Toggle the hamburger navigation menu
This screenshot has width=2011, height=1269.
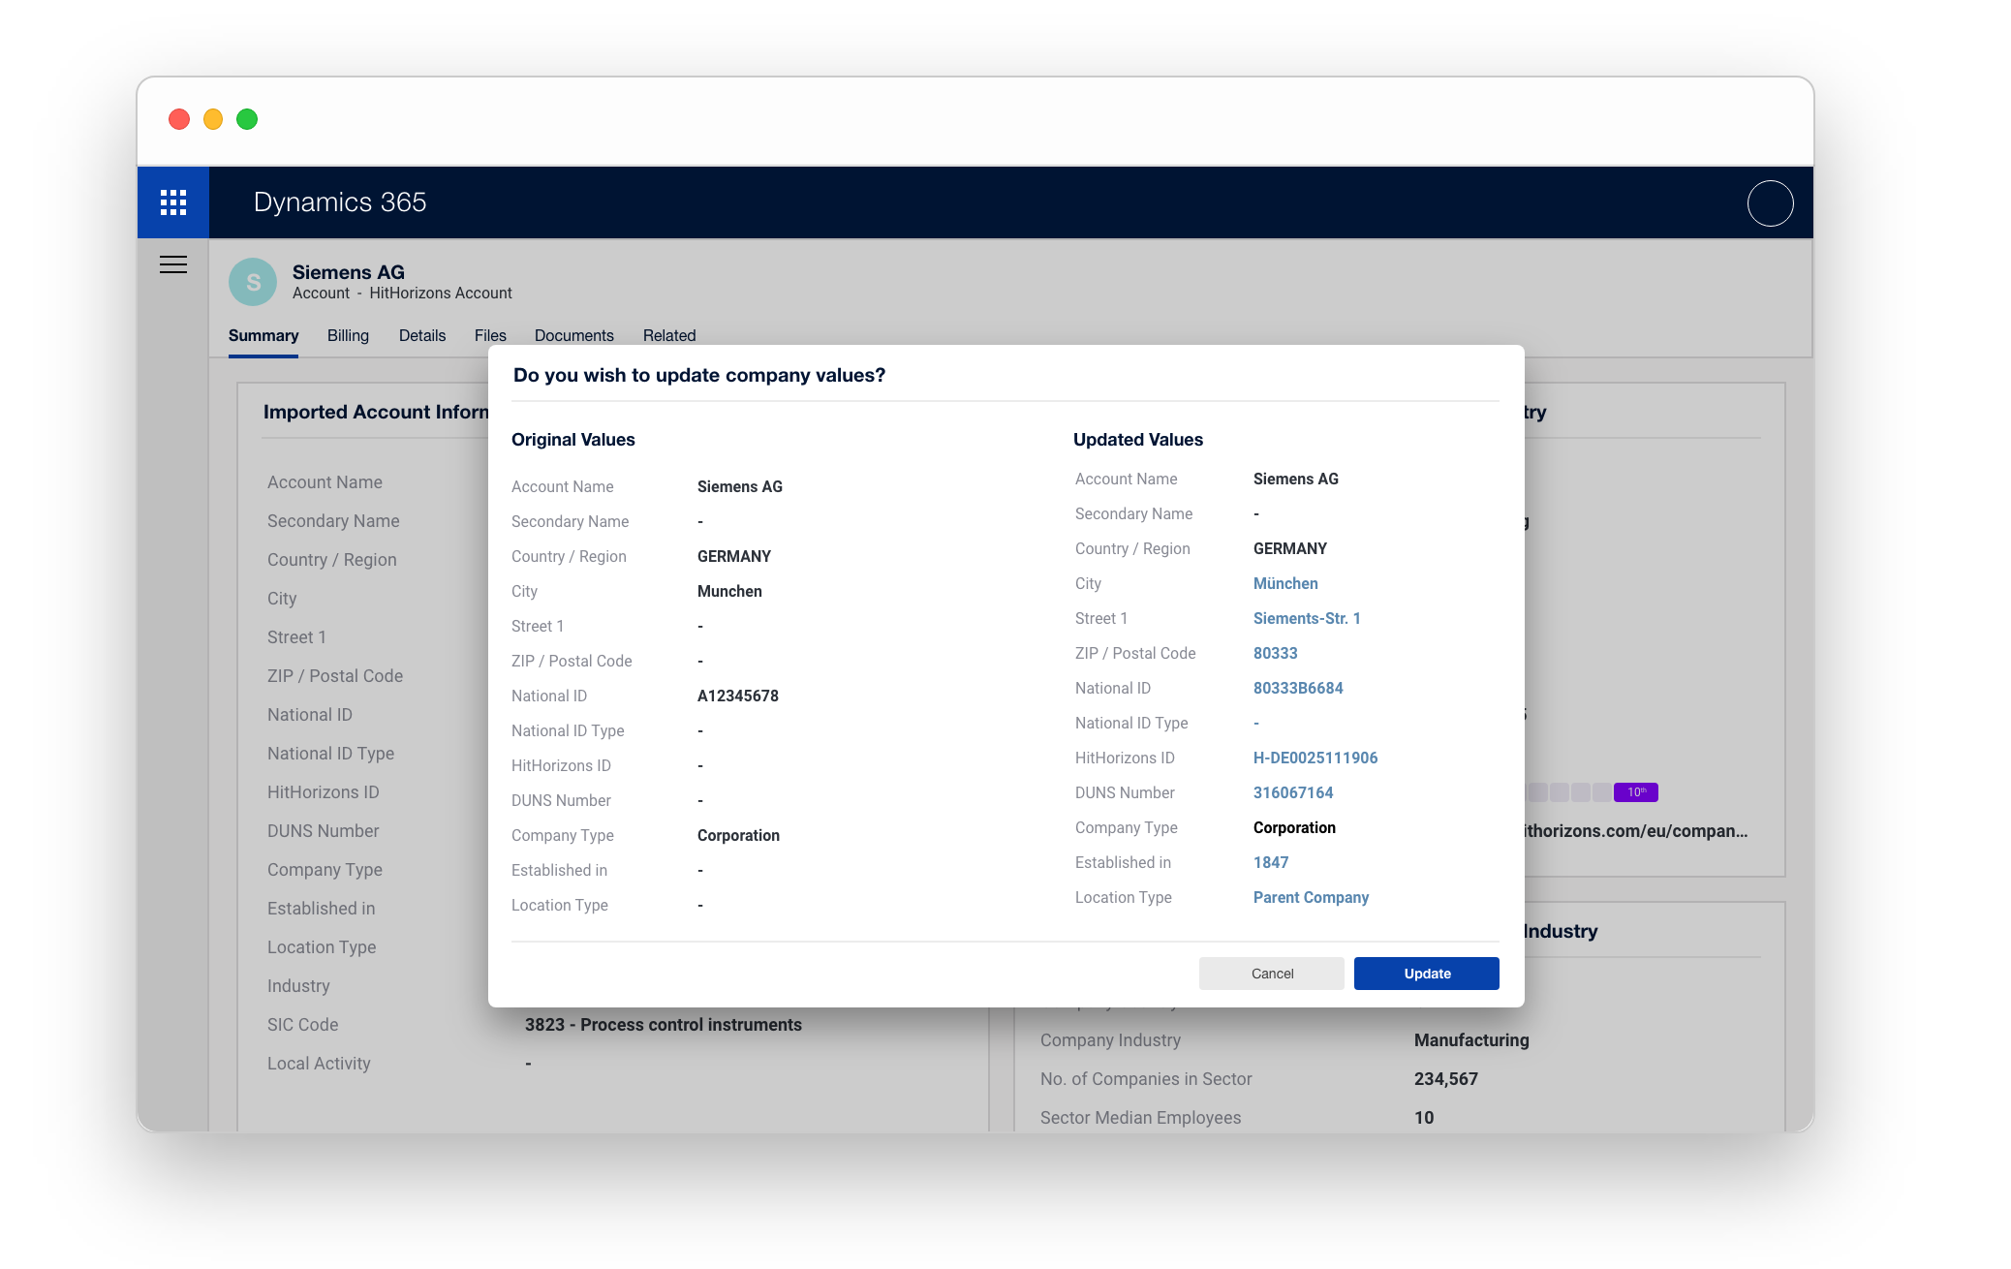click(173, 265)
